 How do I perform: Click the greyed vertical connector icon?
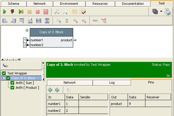point(67,21)
